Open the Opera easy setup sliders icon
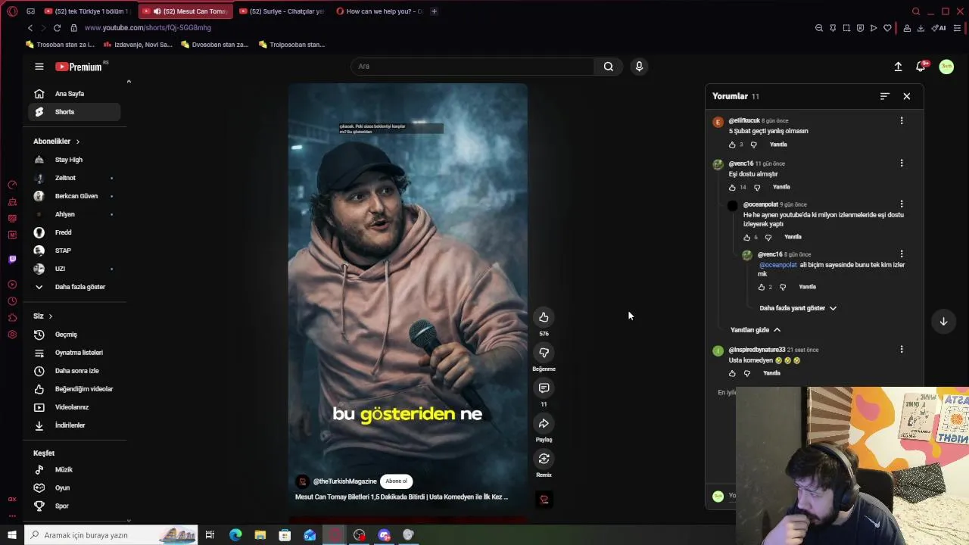The image size is (969, 545). (957, 28)
